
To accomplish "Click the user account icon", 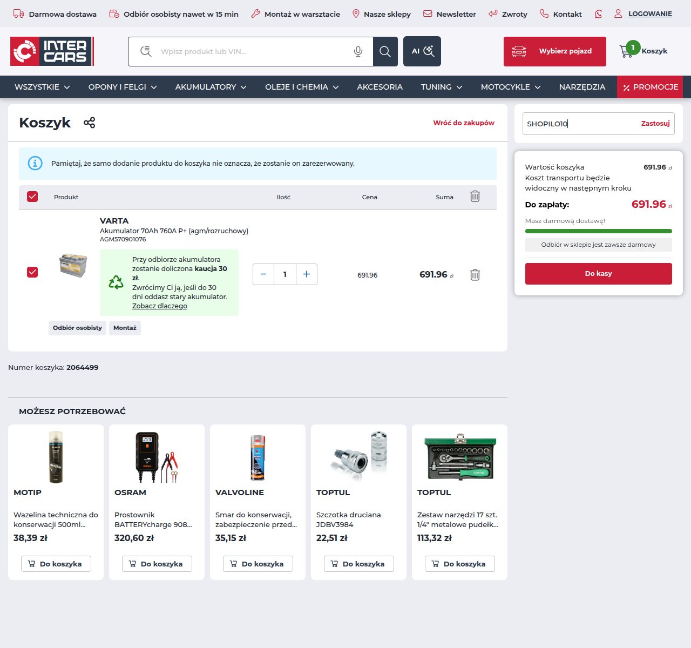I will tap(618, 13).
